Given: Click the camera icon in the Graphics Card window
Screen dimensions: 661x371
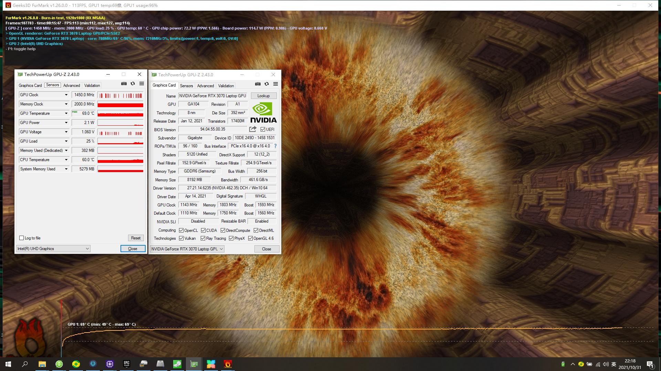Looking at the screenshot, I should coord(258,84).
